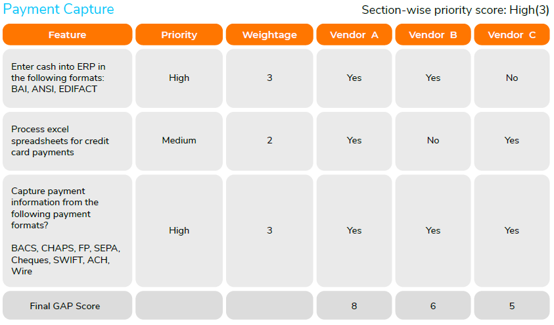Click Vendor C's No for ERP formats row
Screen dimensions: 554x325
pyautogui.click(x=511, y=78)
